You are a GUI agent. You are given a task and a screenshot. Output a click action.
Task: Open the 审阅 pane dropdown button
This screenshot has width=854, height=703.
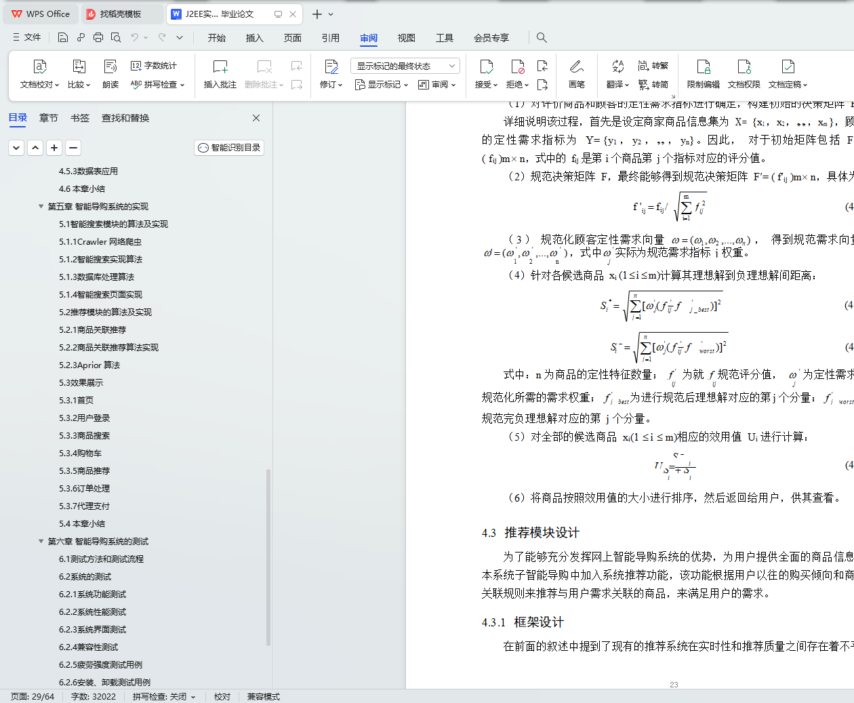(437, 85)
